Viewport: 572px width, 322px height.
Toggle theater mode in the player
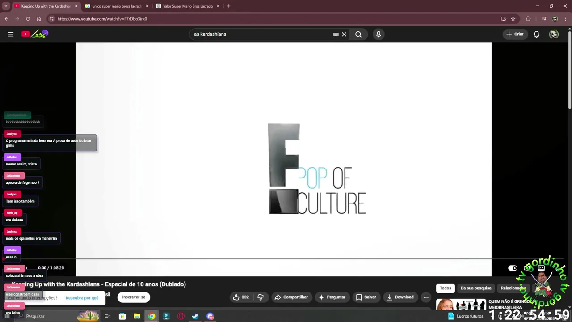[x=541, y=268]
